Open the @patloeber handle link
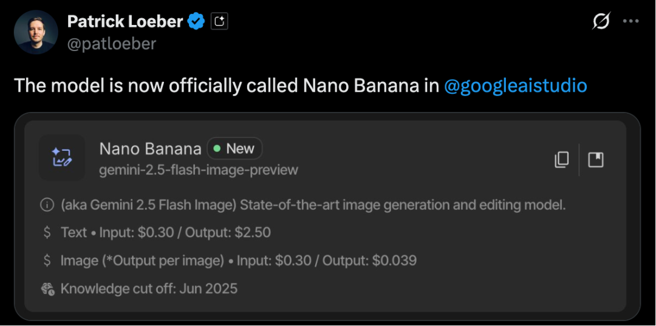 pos(111,44)
